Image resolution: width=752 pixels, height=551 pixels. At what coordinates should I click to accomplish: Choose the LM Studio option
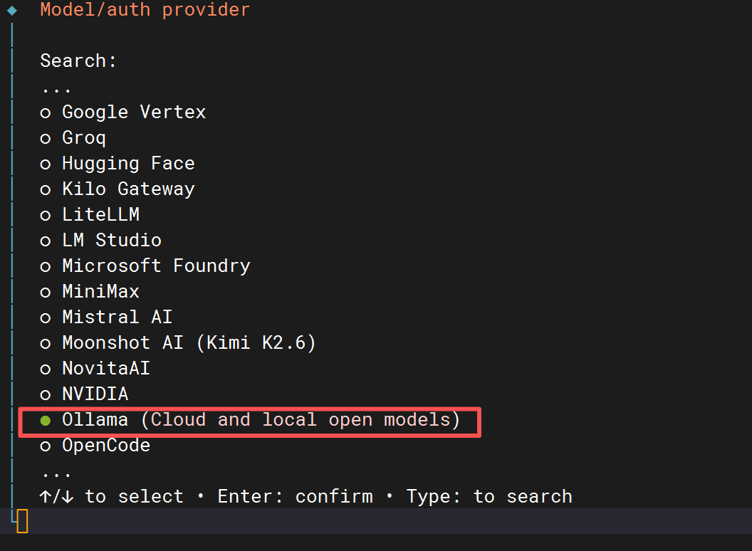click(101, 240)
